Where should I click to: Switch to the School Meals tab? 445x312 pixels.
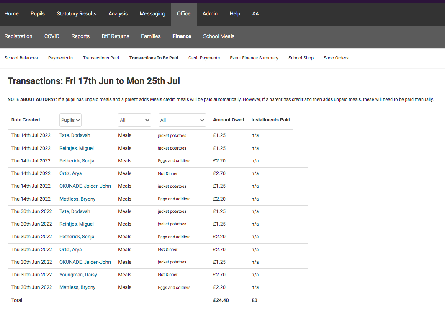click(x=219, y=36)
